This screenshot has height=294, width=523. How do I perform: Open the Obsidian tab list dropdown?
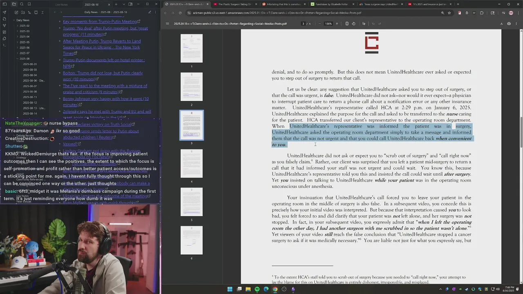pyautogui.click(x=123, y=4)
